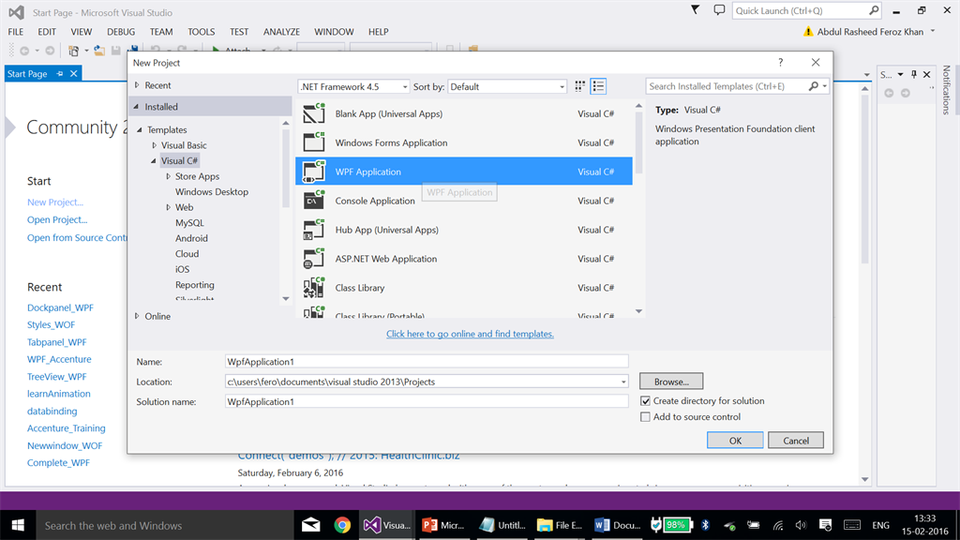Click the template tree scroll down arrow
Image resolution: width=960 pixels, height=540 pixels.
[x=286, y=299]
